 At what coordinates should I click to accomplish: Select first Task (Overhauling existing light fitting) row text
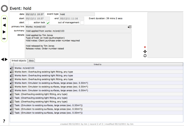point(41,94)
